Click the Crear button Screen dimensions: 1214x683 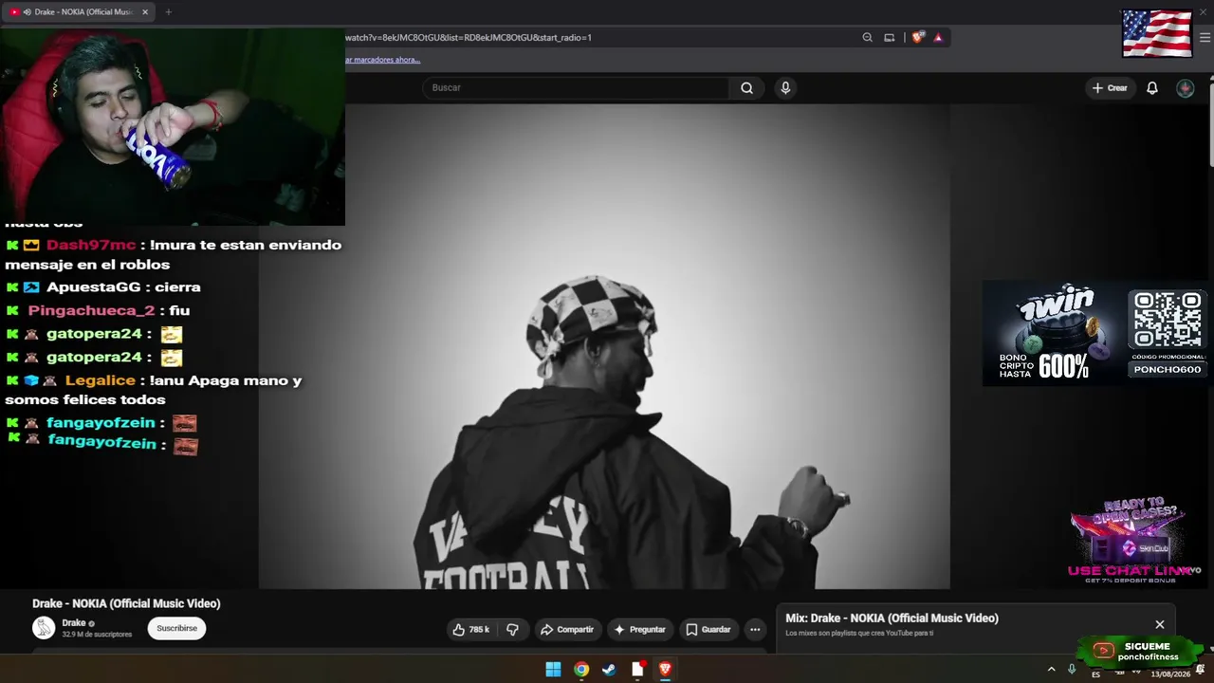click(1110, 88)
